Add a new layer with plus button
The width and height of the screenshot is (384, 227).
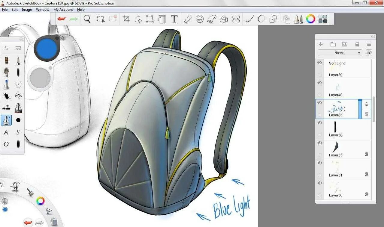tap(321, 44)
